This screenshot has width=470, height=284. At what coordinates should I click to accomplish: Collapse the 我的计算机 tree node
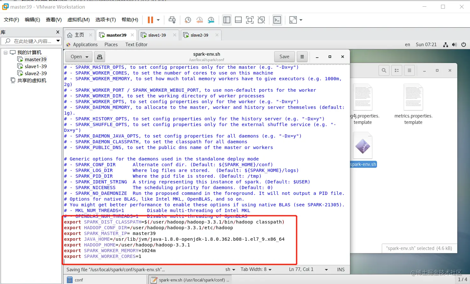click(5, 53)
